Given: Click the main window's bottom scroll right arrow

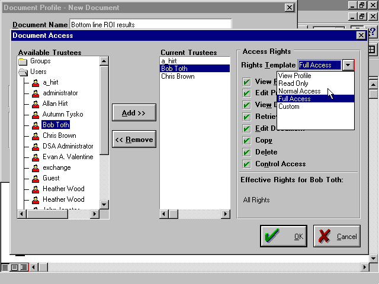Looking at the screenshot, I should pos(365,267).
